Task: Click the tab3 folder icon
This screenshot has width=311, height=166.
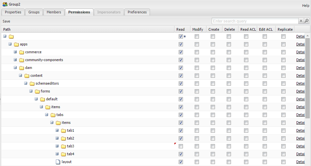Action: tap(63, 146)
